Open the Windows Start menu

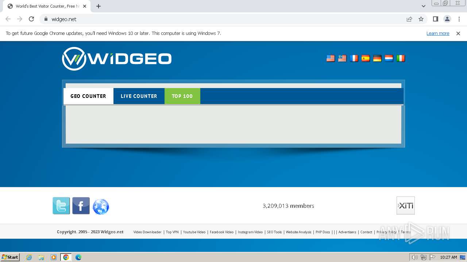(10, 257)
